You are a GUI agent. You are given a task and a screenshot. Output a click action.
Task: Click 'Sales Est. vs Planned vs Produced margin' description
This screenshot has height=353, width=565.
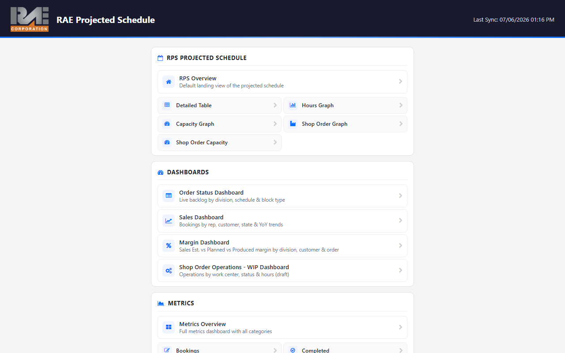[259, 250]
